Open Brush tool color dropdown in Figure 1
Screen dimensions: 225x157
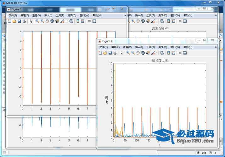(65, 21)
